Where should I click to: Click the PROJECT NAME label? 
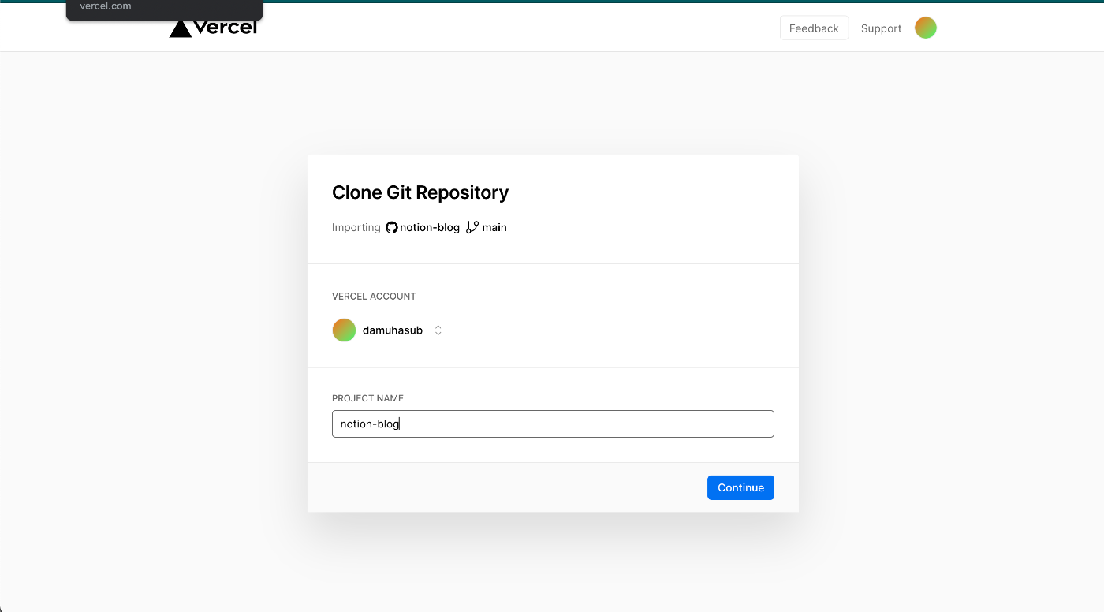(367, 398)
